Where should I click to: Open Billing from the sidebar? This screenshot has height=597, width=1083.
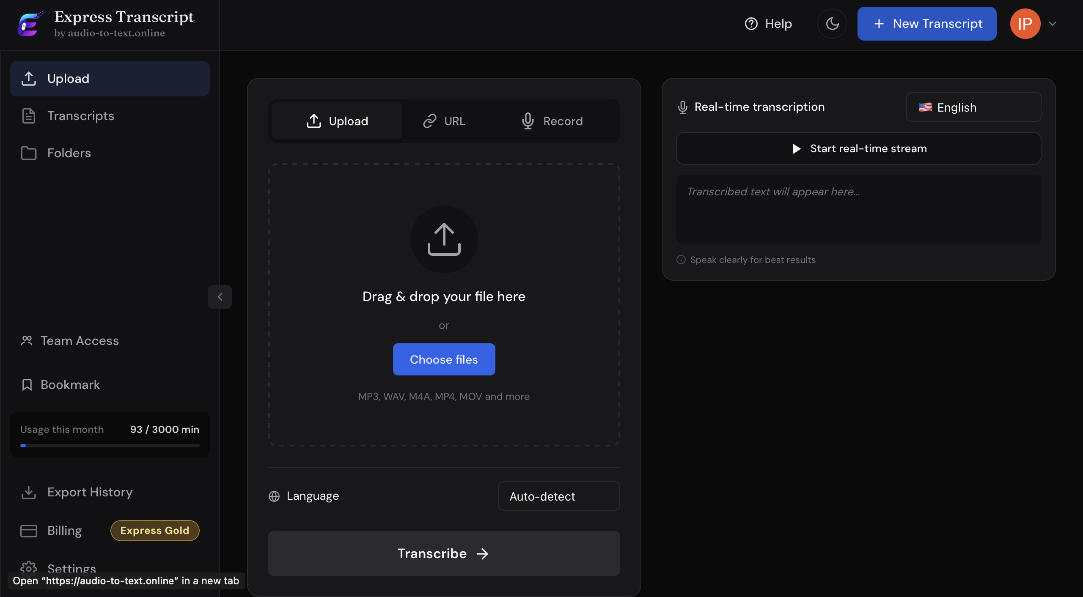(64, 531)
